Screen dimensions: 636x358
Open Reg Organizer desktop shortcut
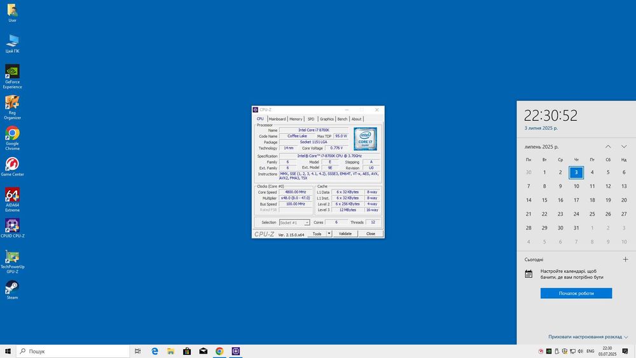coord(12,107)
